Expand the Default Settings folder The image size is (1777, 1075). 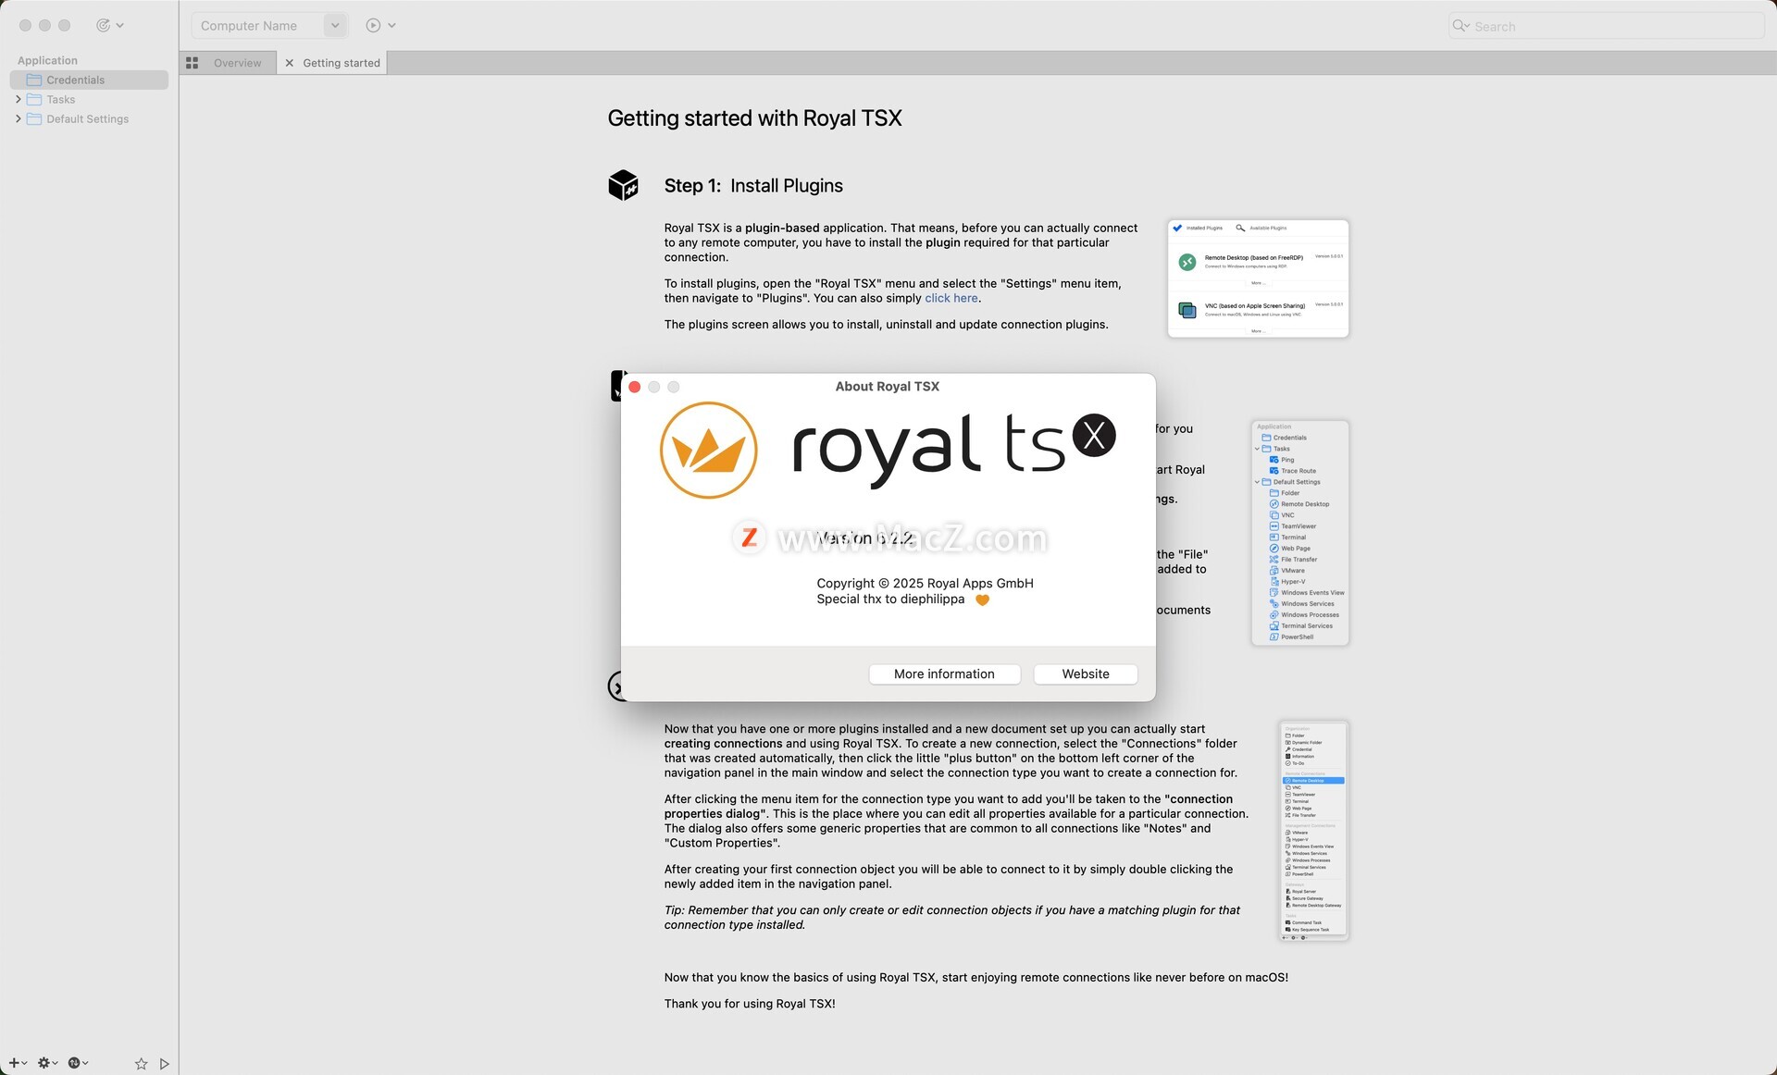point(18,119)
